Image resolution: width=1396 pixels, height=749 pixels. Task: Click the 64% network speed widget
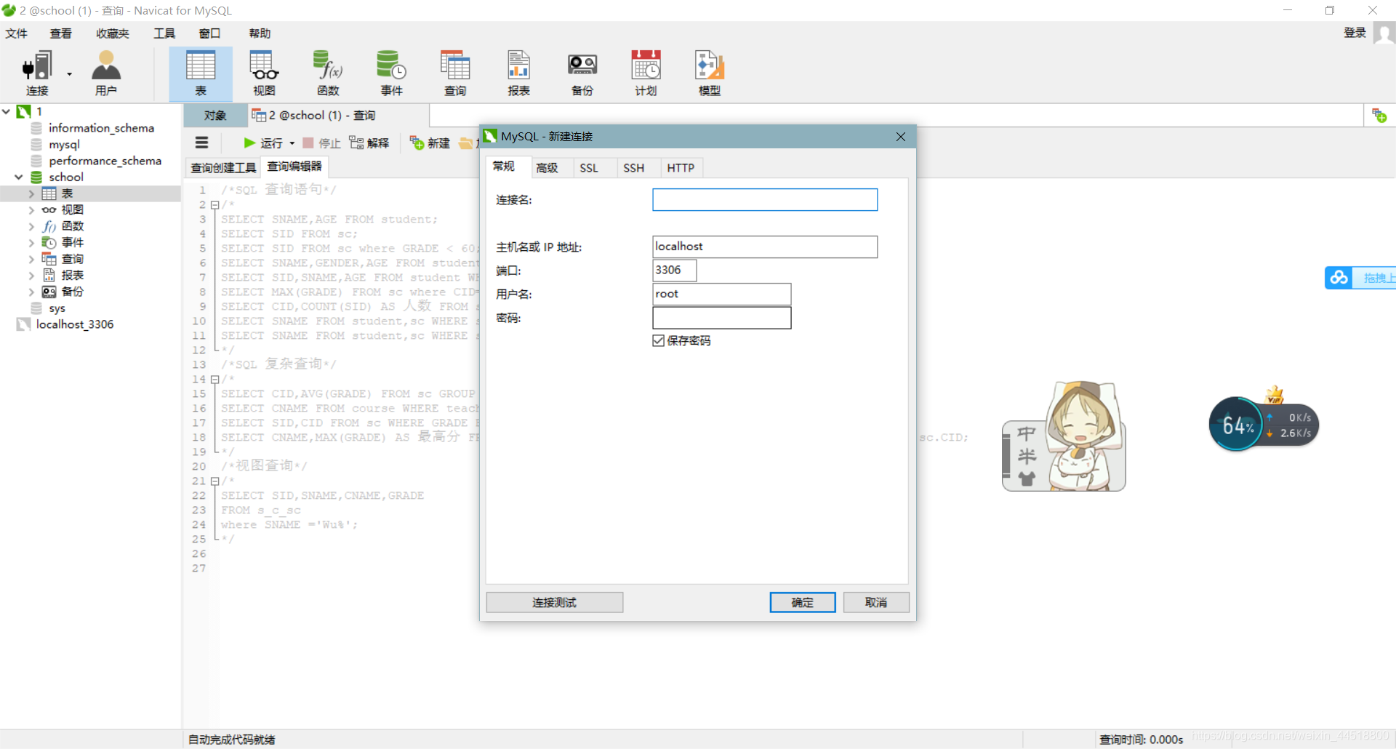[1263, 423]
